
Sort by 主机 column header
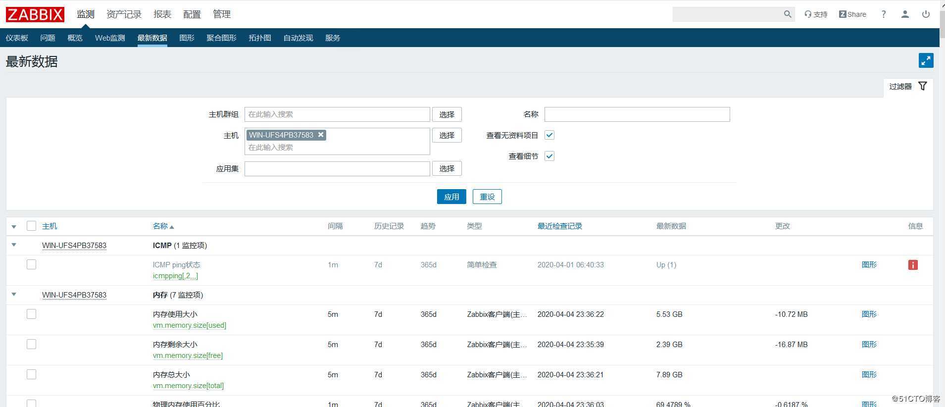click(x=50, y=226)
